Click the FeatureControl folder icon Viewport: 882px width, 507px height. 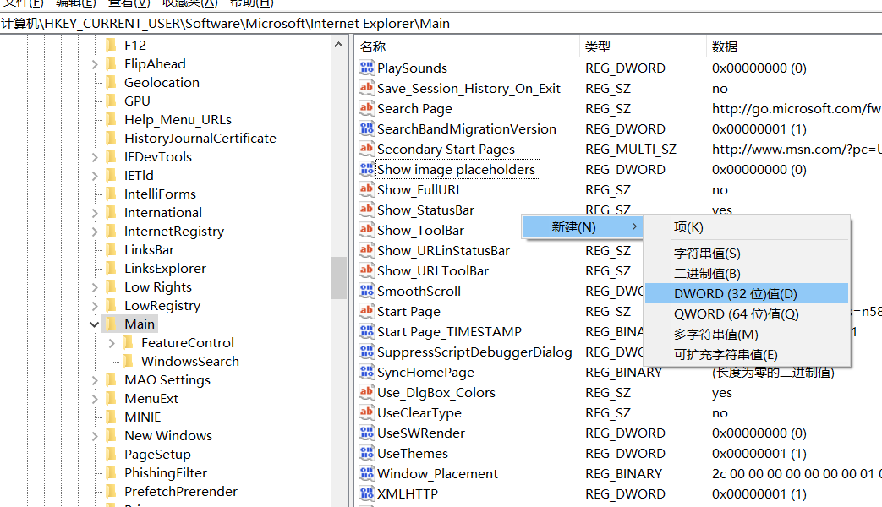tap(129, 342)
